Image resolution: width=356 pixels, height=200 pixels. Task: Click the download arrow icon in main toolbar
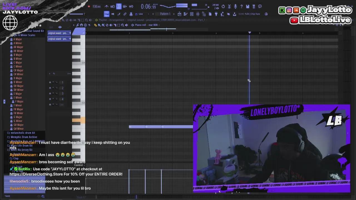point(234,14)
